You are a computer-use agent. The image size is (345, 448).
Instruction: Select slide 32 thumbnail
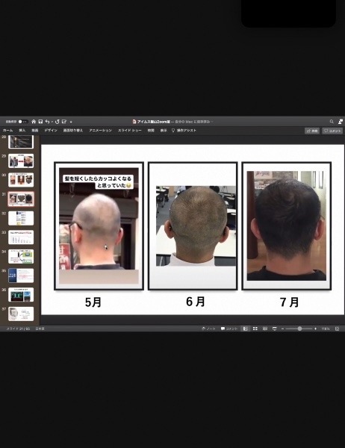21,218
